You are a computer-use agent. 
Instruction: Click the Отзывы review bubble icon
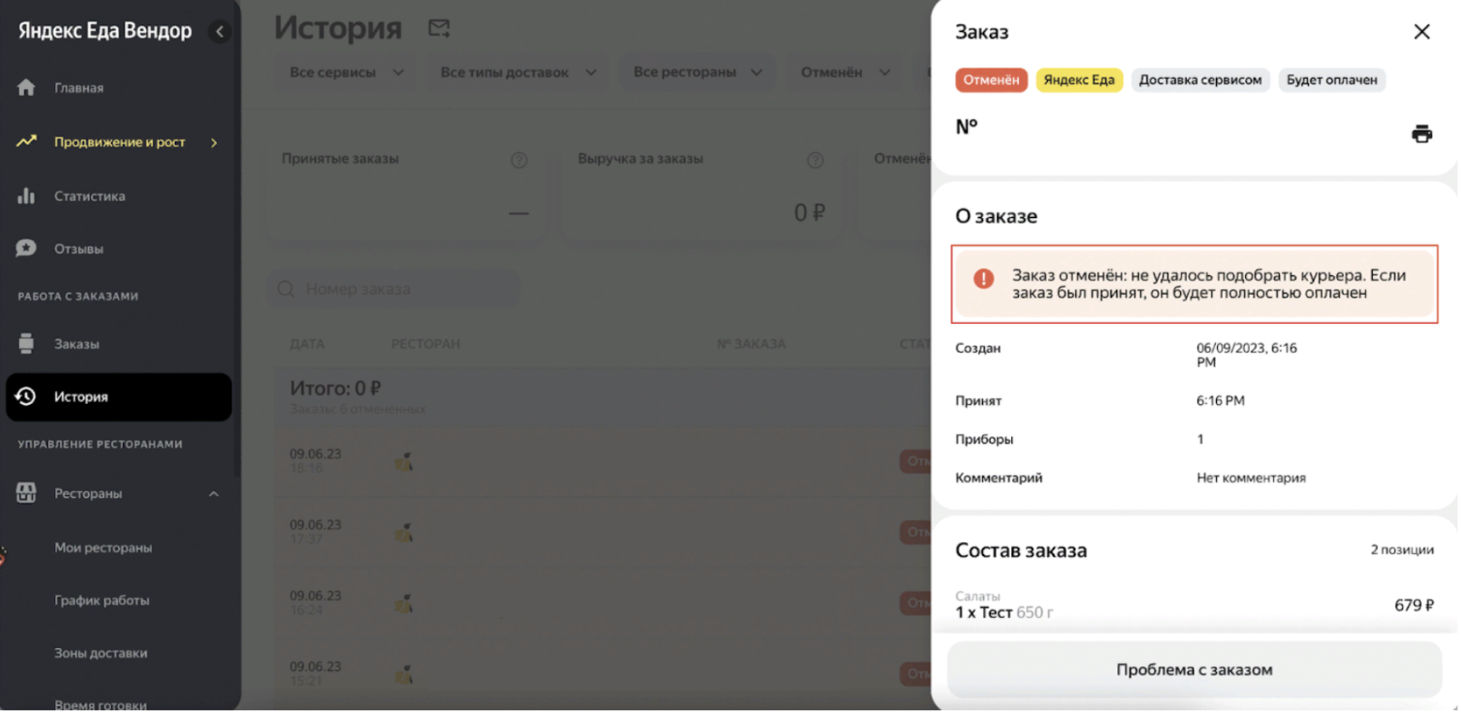pyautogui.click(x=26, y=249)
